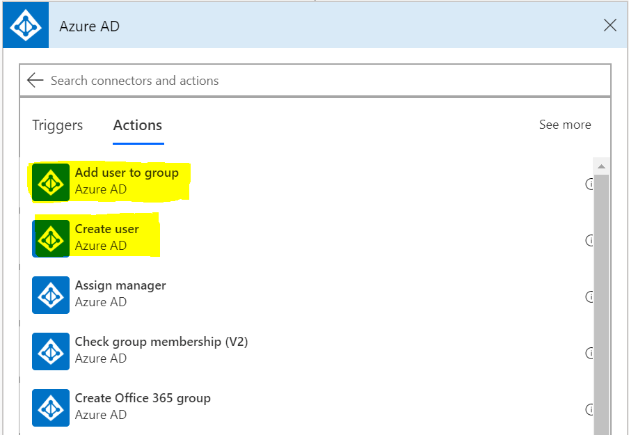Click the scrollbar up arrow
The height and width of the screenshot is (435, 629).
[x=600, y=167]
